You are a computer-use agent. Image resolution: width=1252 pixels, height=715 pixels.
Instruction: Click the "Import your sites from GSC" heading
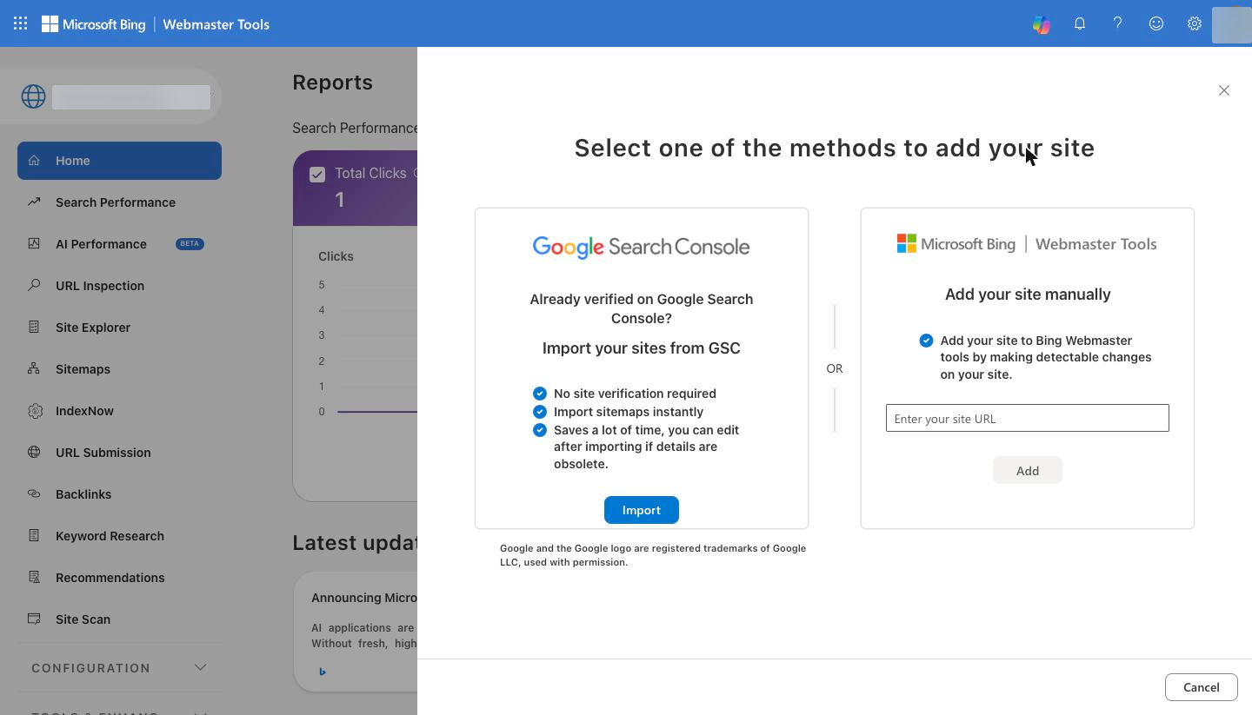point(642,348)
